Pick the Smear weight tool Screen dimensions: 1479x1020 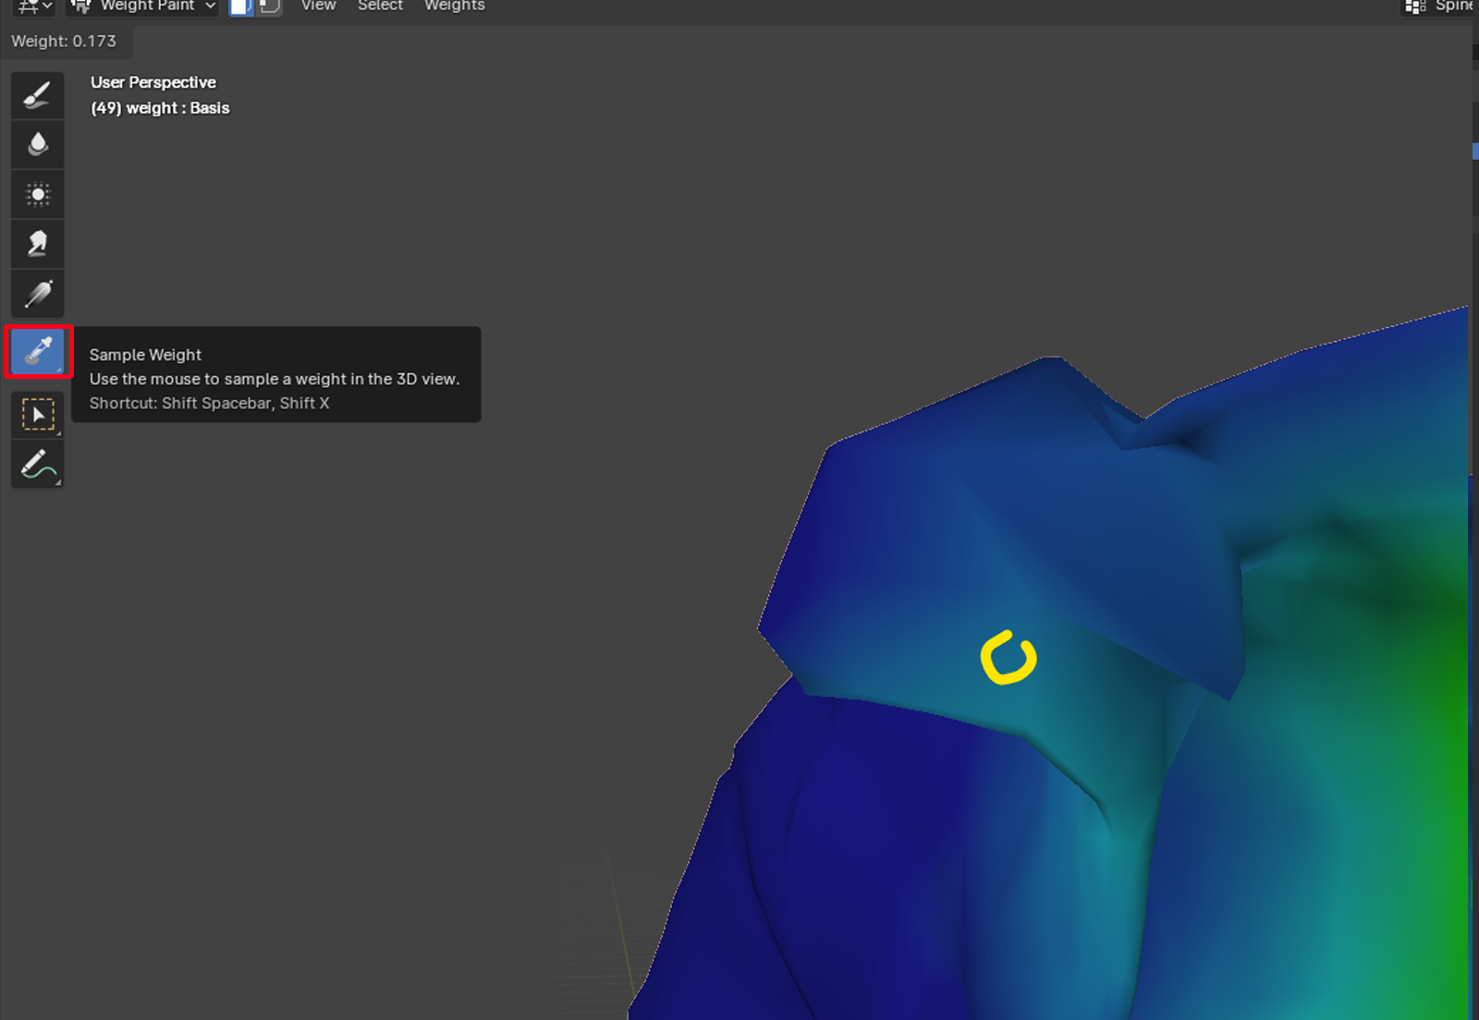37,245
